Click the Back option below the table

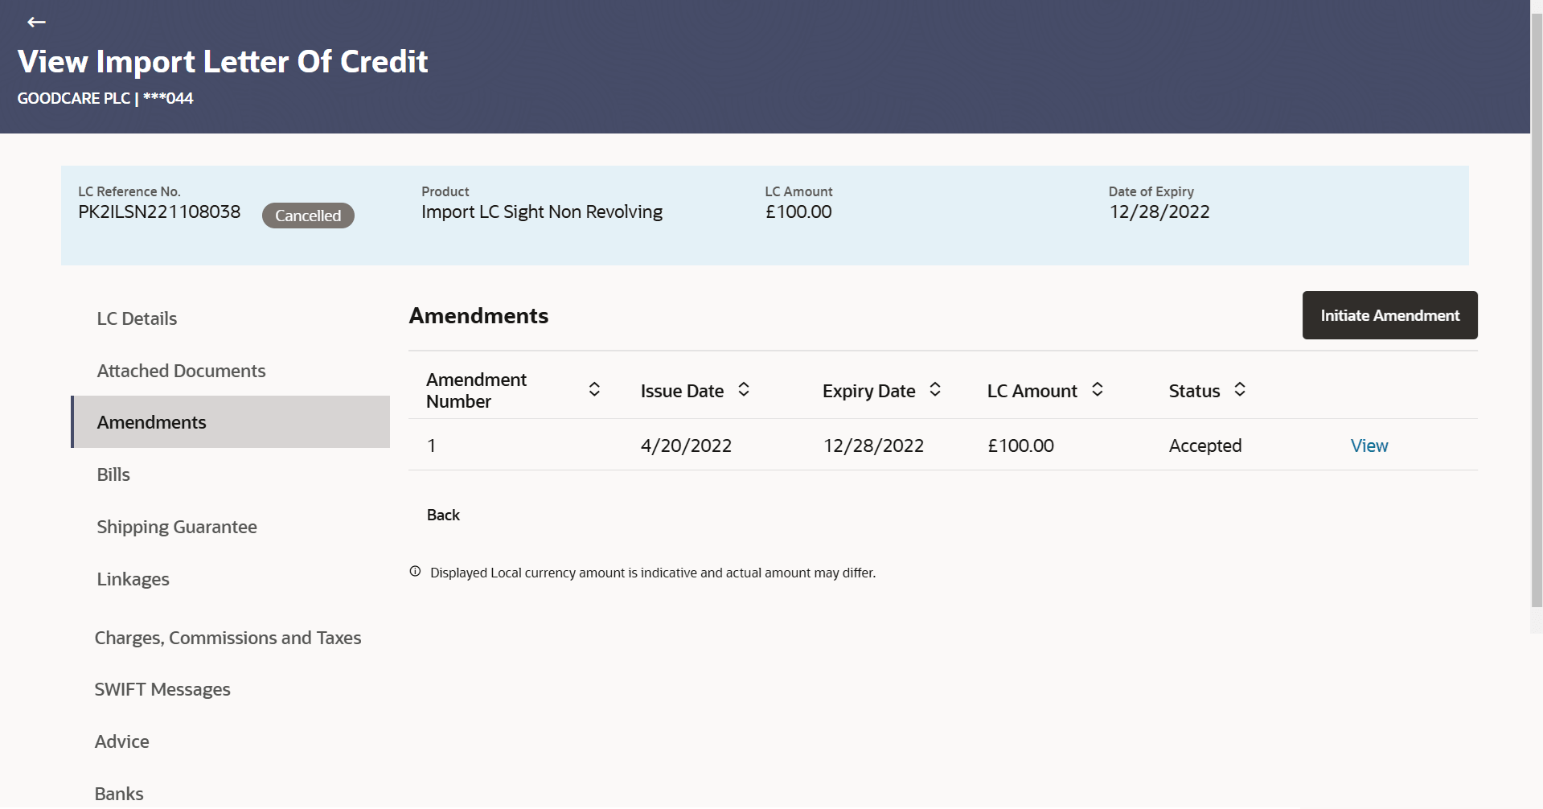pyautogui.click(x=442, y=514)
